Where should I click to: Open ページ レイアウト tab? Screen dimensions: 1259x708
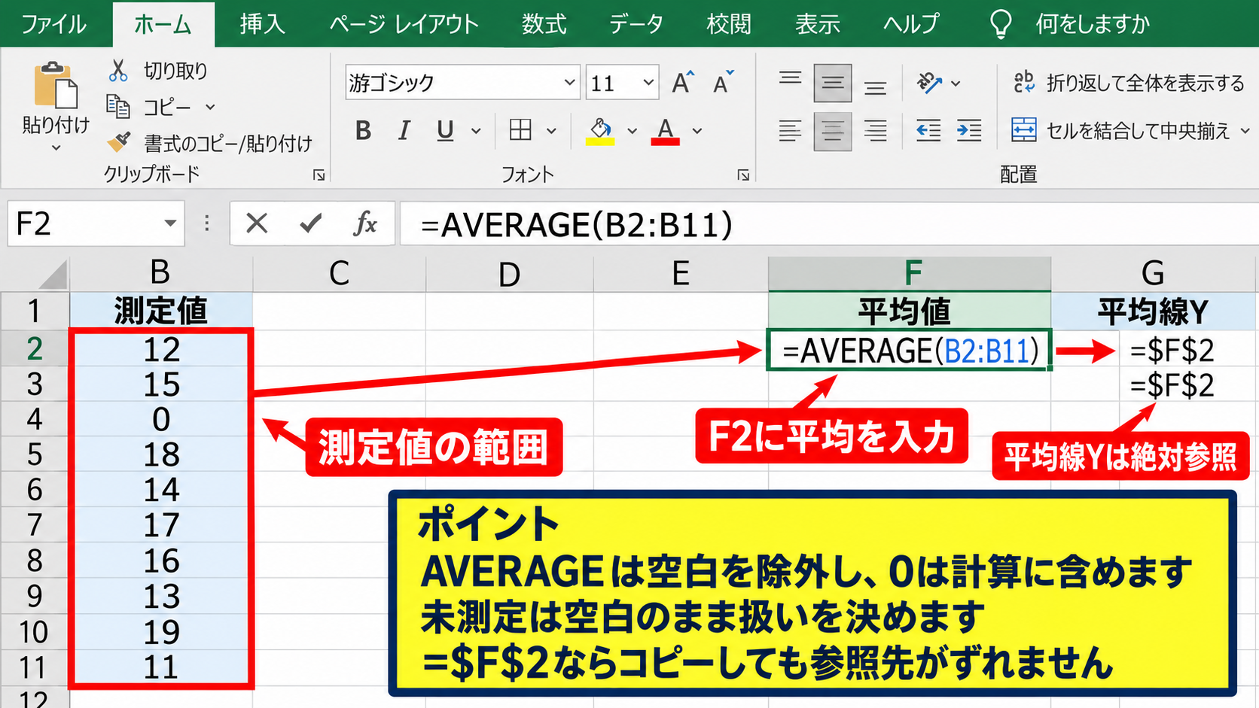point(404,24)
